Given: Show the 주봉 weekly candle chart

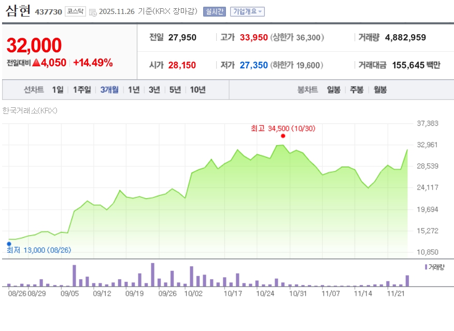Looking at the screenshot, I should (x=357, y=90).
